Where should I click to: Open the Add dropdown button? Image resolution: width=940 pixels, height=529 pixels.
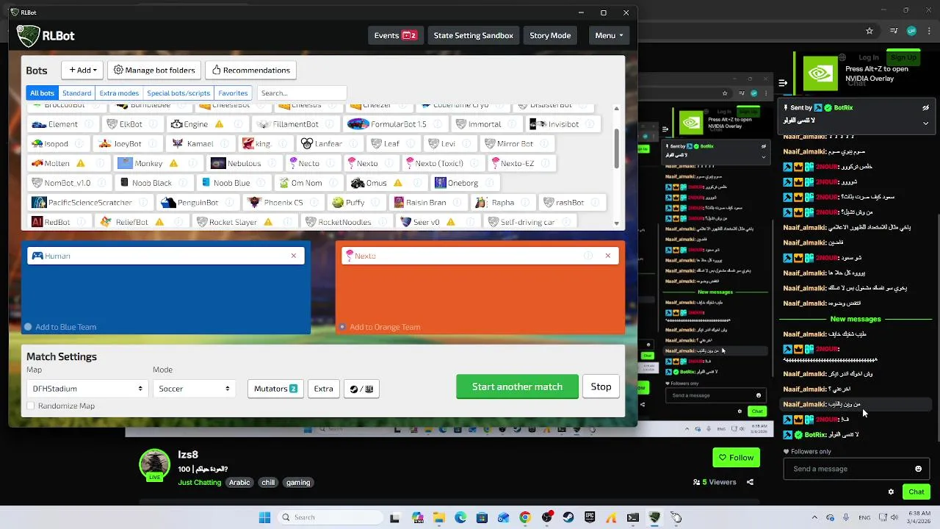pos(82,70)
